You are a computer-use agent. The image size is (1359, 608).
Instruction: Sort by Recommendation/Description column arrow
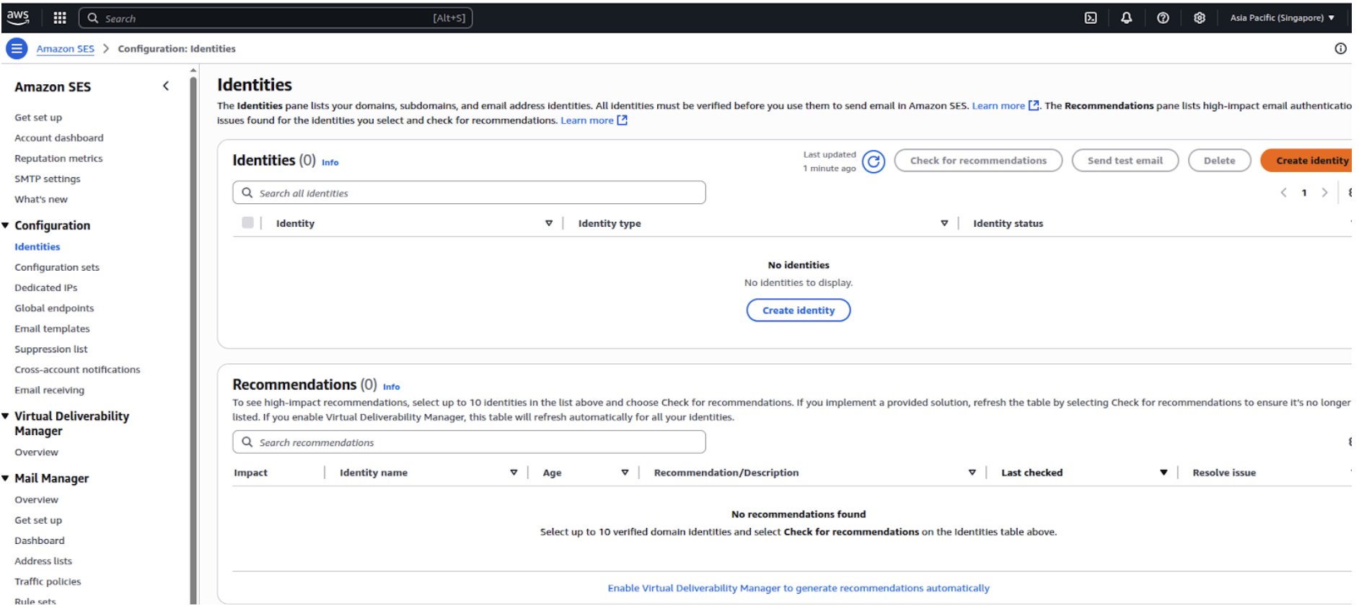972,473
